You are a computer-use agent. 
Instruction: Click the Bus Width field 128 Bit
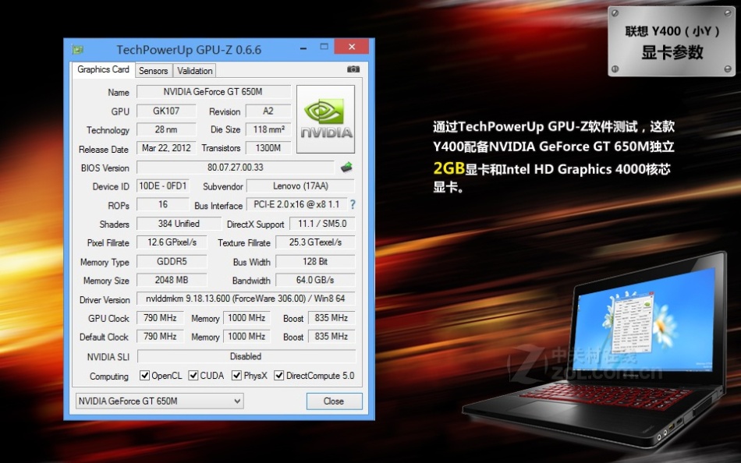(x=315, y=261)
